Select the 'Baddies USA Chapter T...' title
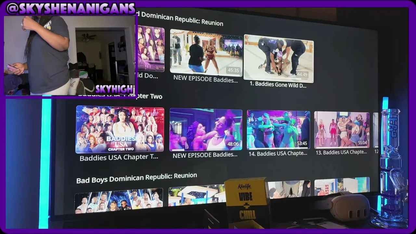Screen dimensions: 416x234 click(x=119, y=158)
